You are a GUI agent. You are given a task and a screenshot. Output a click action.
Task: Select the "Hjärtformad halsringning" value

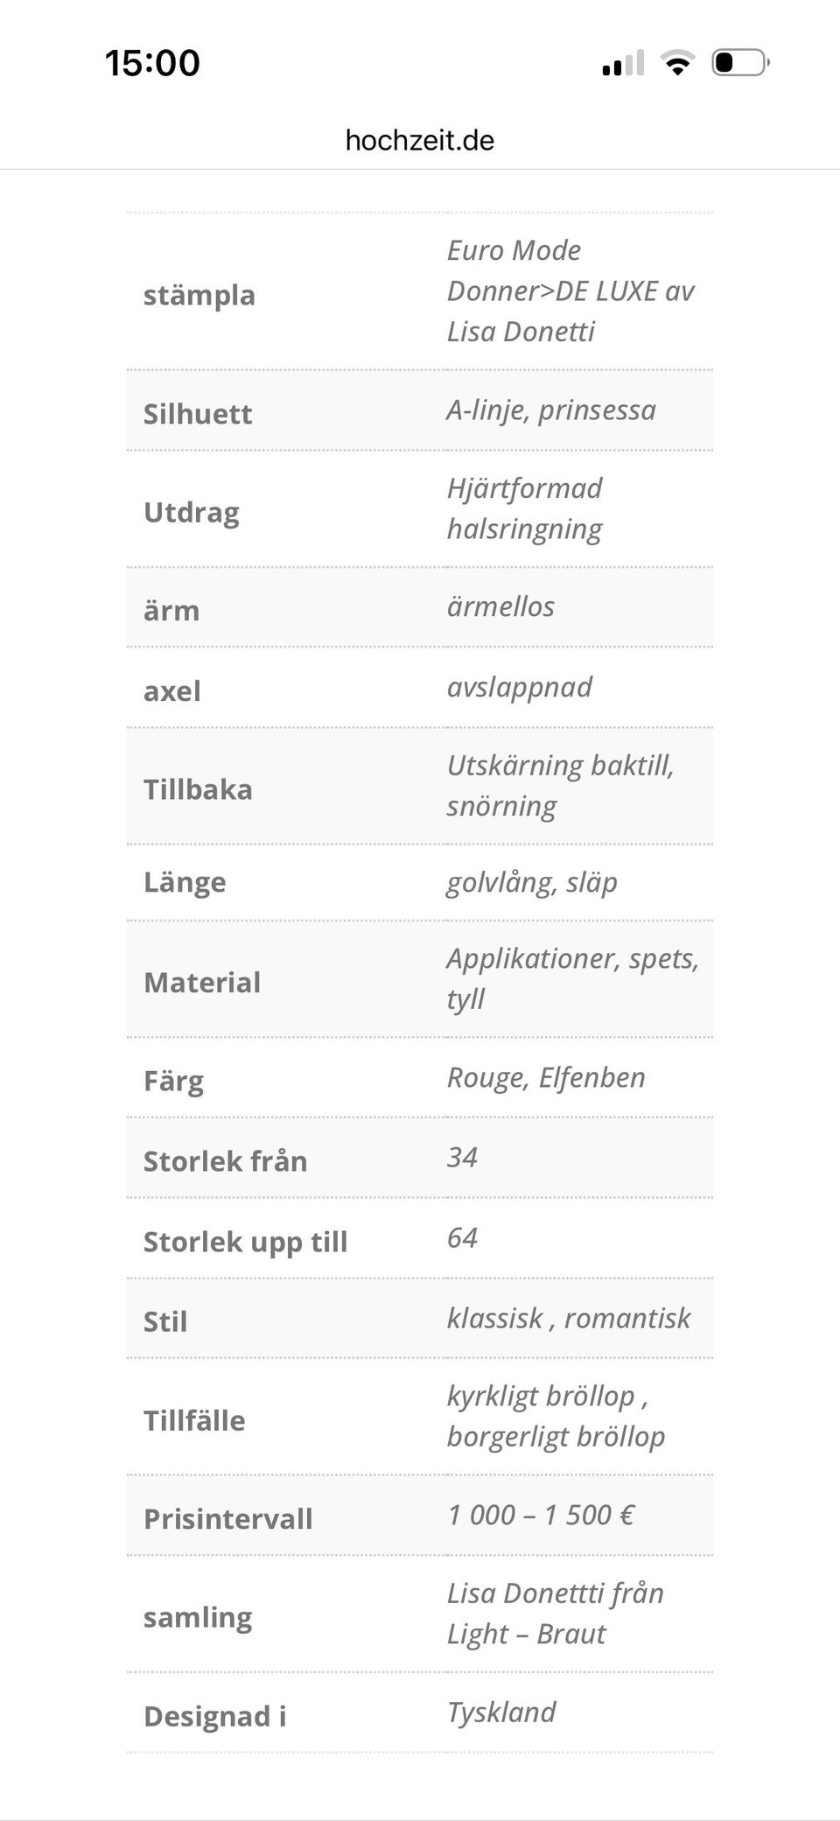pyautogui.click(x=525, y=508)
